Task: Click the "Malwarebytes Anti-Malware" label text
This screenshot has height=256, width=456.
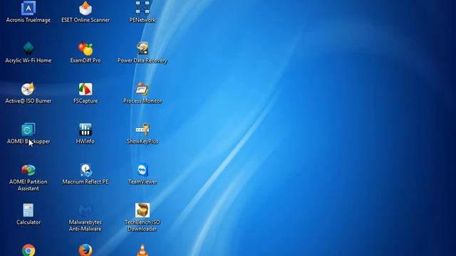Action: tap(85, 225)
